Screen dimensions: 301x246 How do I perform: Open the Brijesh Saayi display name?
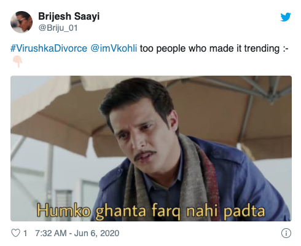[x=69, y=16]
